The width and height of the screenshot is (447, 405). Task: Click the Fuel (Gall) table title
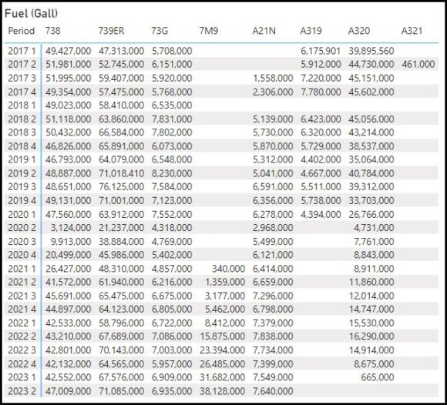(32, 13)
